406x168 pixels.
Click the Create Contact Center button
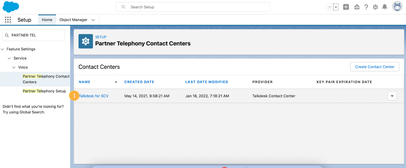point(375,67)
